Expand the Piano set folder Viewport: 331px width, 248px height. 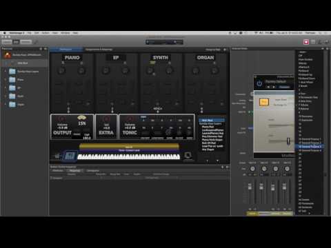coord(6,80)
